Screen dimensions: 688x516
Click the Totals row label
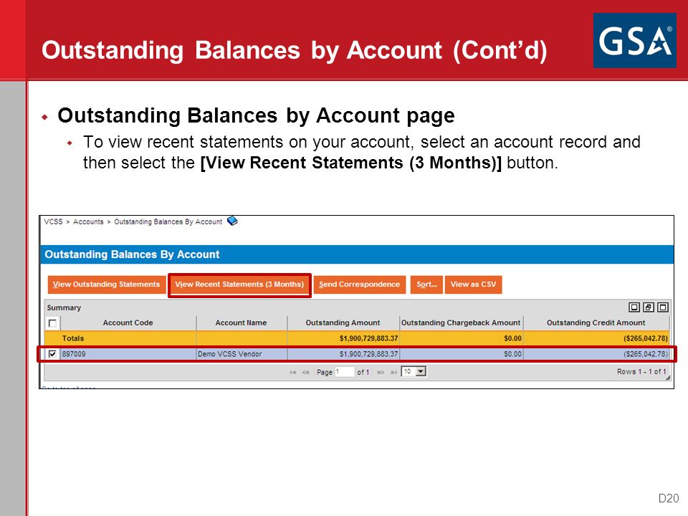point(73,338)
